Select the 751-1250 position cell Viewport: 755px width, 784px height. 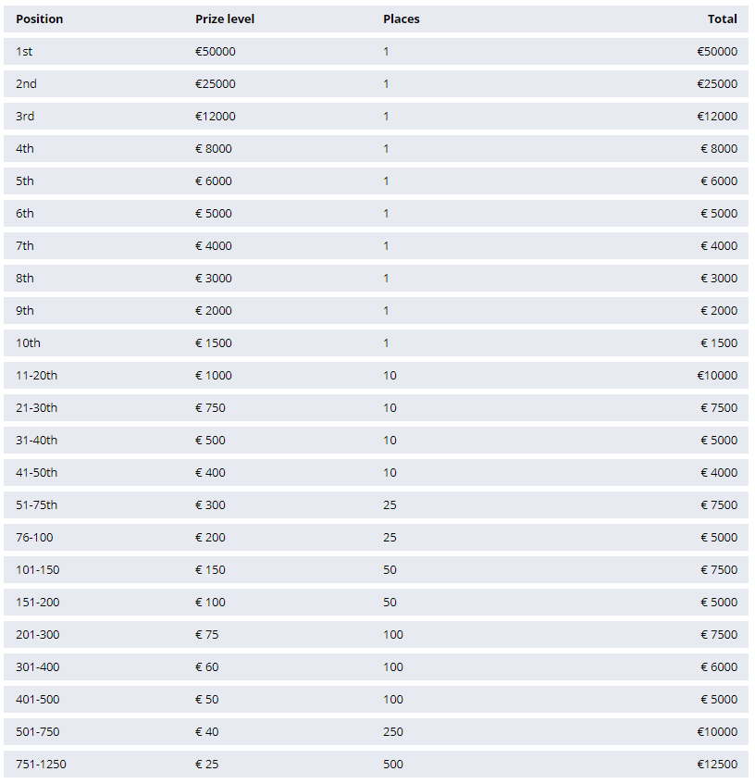click(x=41, y=765)
